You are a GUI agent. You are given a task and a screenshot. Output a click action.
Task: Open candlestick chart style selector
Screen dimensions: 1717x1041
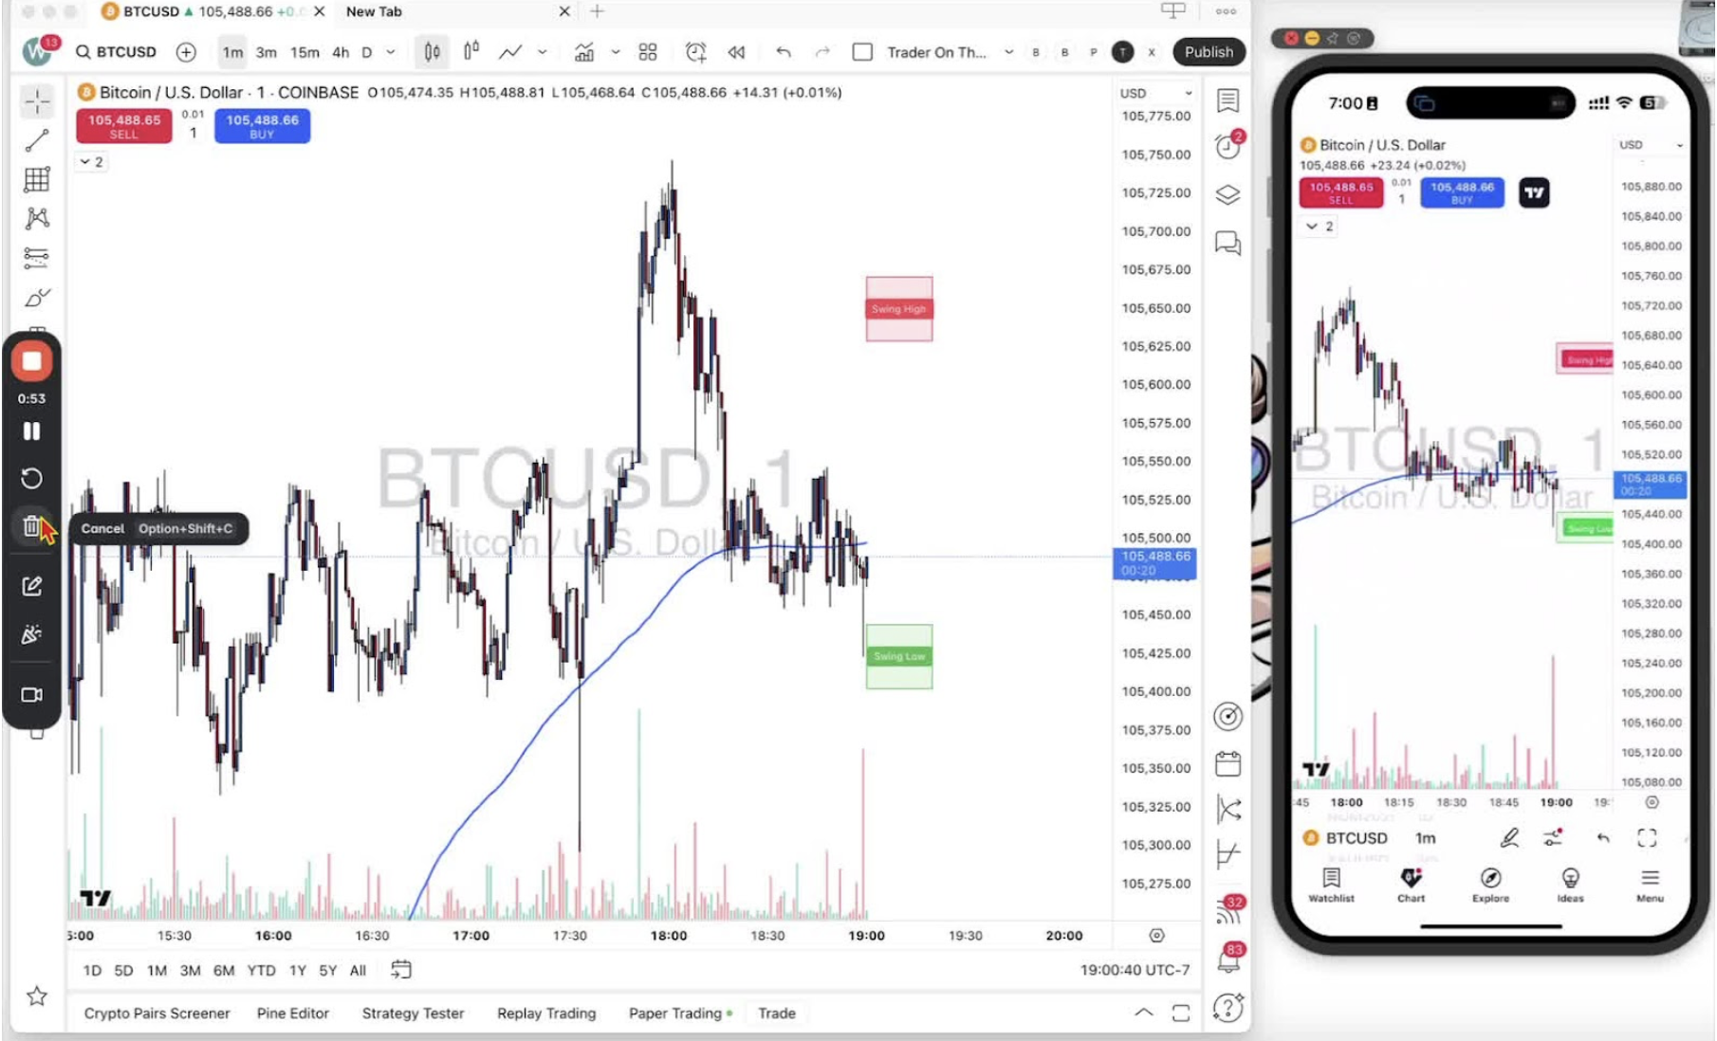[433, 52]
